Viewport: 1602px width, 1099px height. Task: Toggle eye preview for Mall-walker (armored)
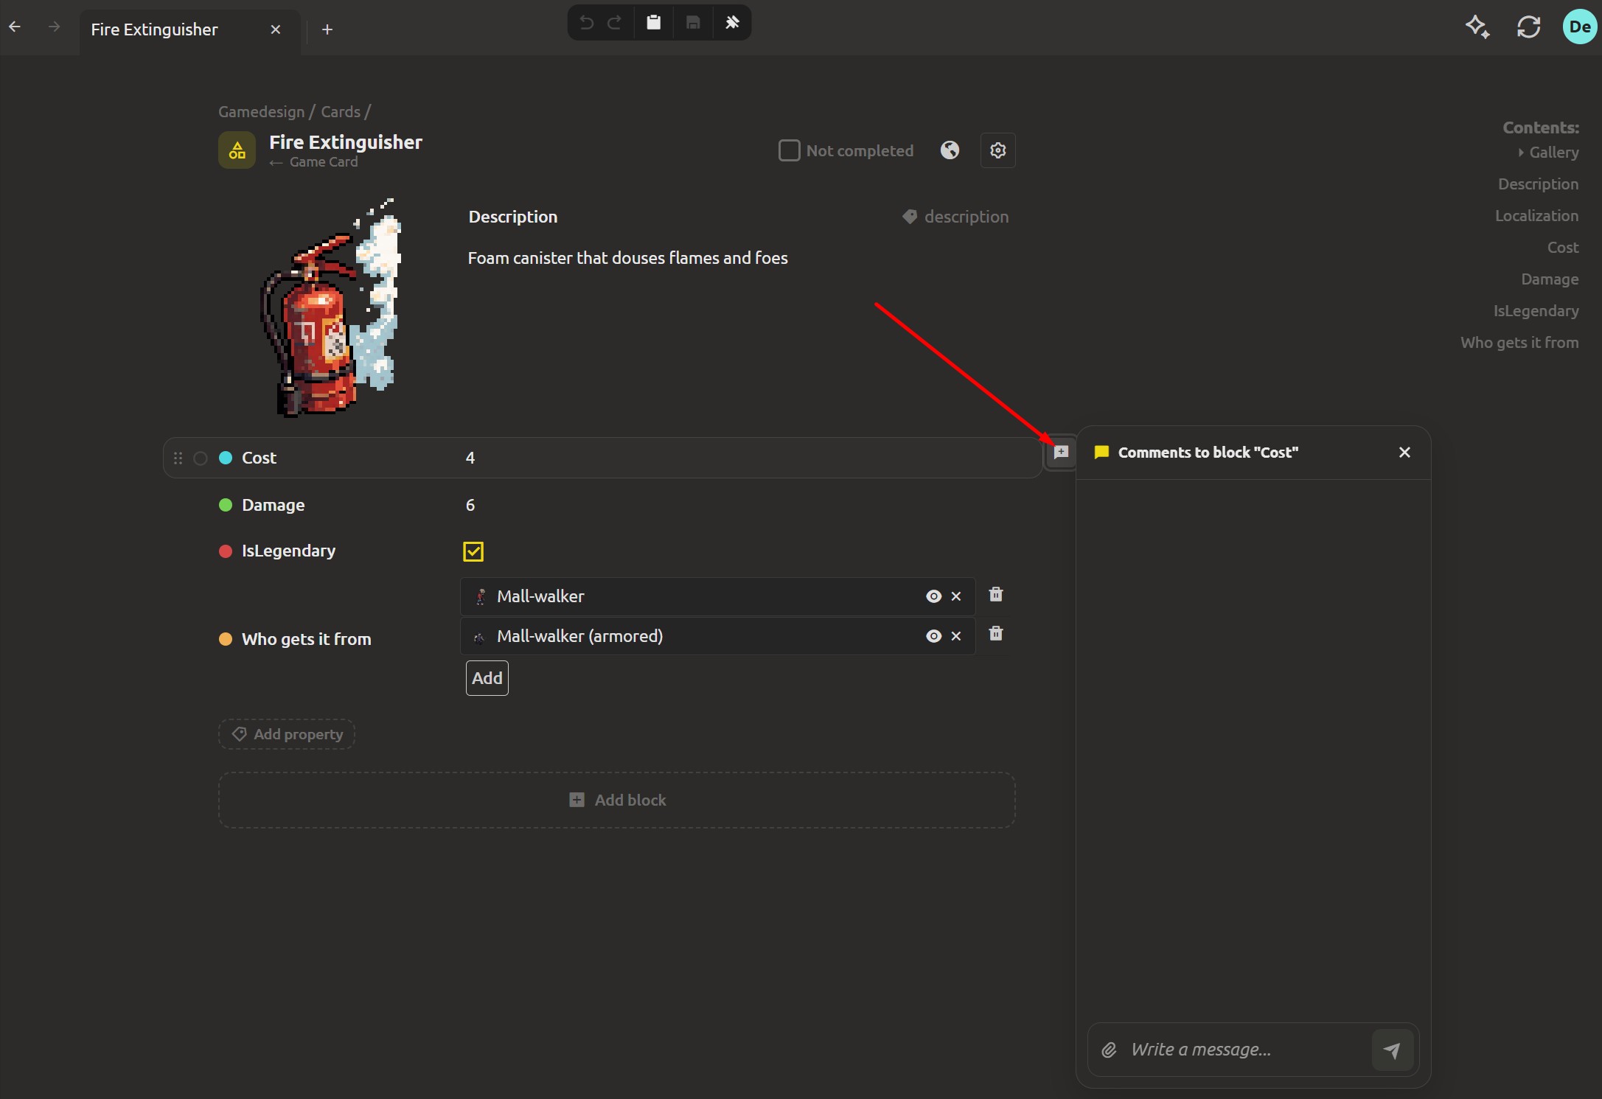click(x=934, y=636)
